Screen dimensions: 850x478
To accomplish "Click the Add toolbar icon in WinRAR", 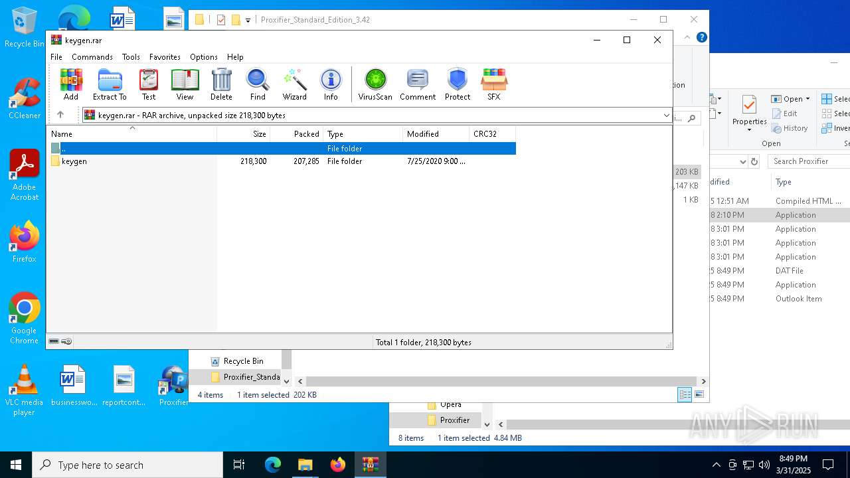I will point(71,84).
